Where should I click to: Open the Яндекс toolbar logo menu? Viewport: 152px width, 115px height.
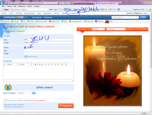(7, 10)
